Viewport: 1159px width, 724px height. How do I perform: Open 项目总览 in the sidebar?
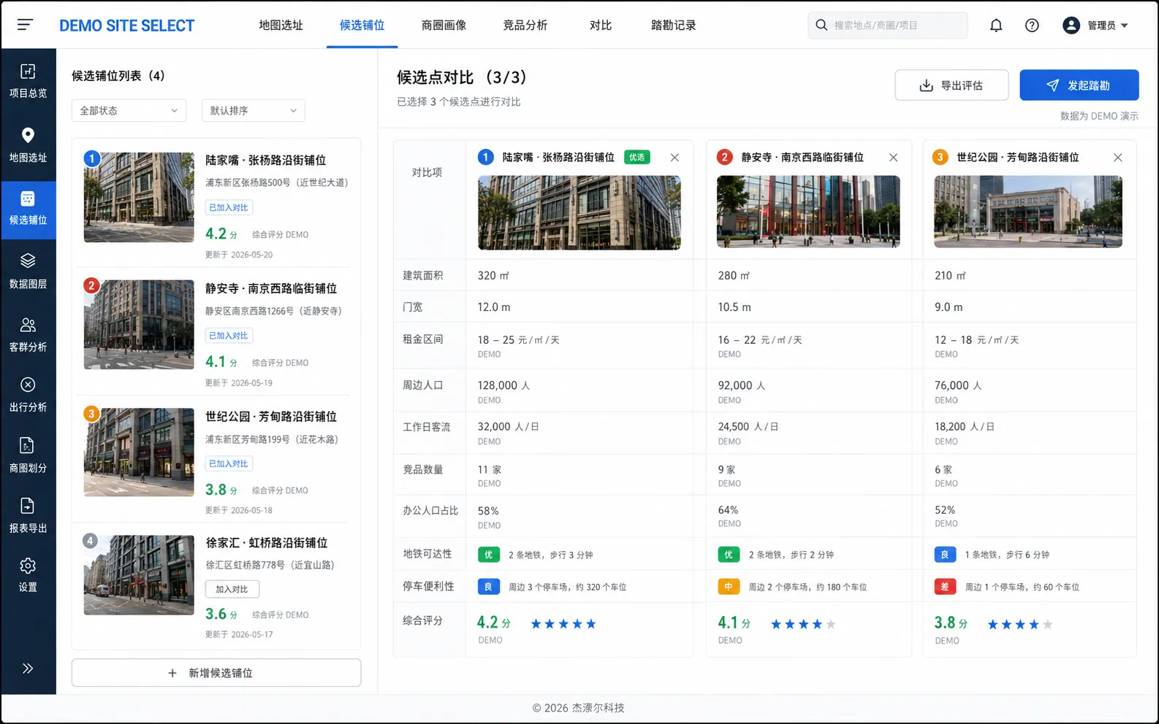coord(28,81)
